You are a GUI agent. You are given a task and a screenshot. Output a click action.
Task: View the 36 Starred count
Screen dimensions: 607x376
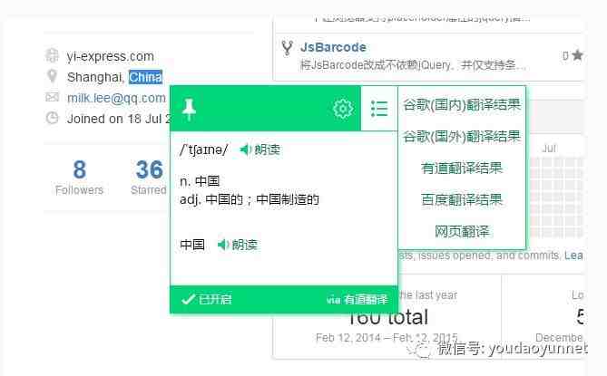point(149,177)
